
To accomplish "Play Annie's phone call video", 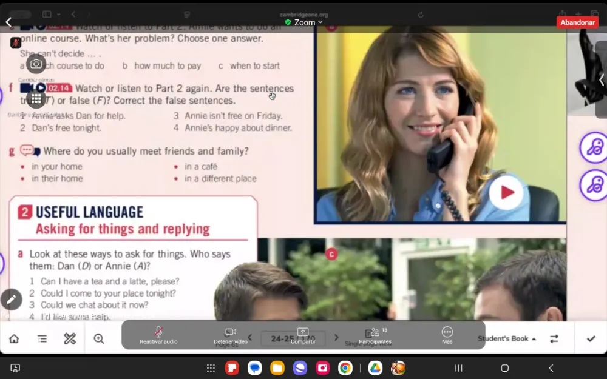I will pos(506,191).
